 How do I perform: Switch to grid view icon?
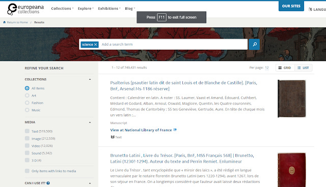(280, 68)
